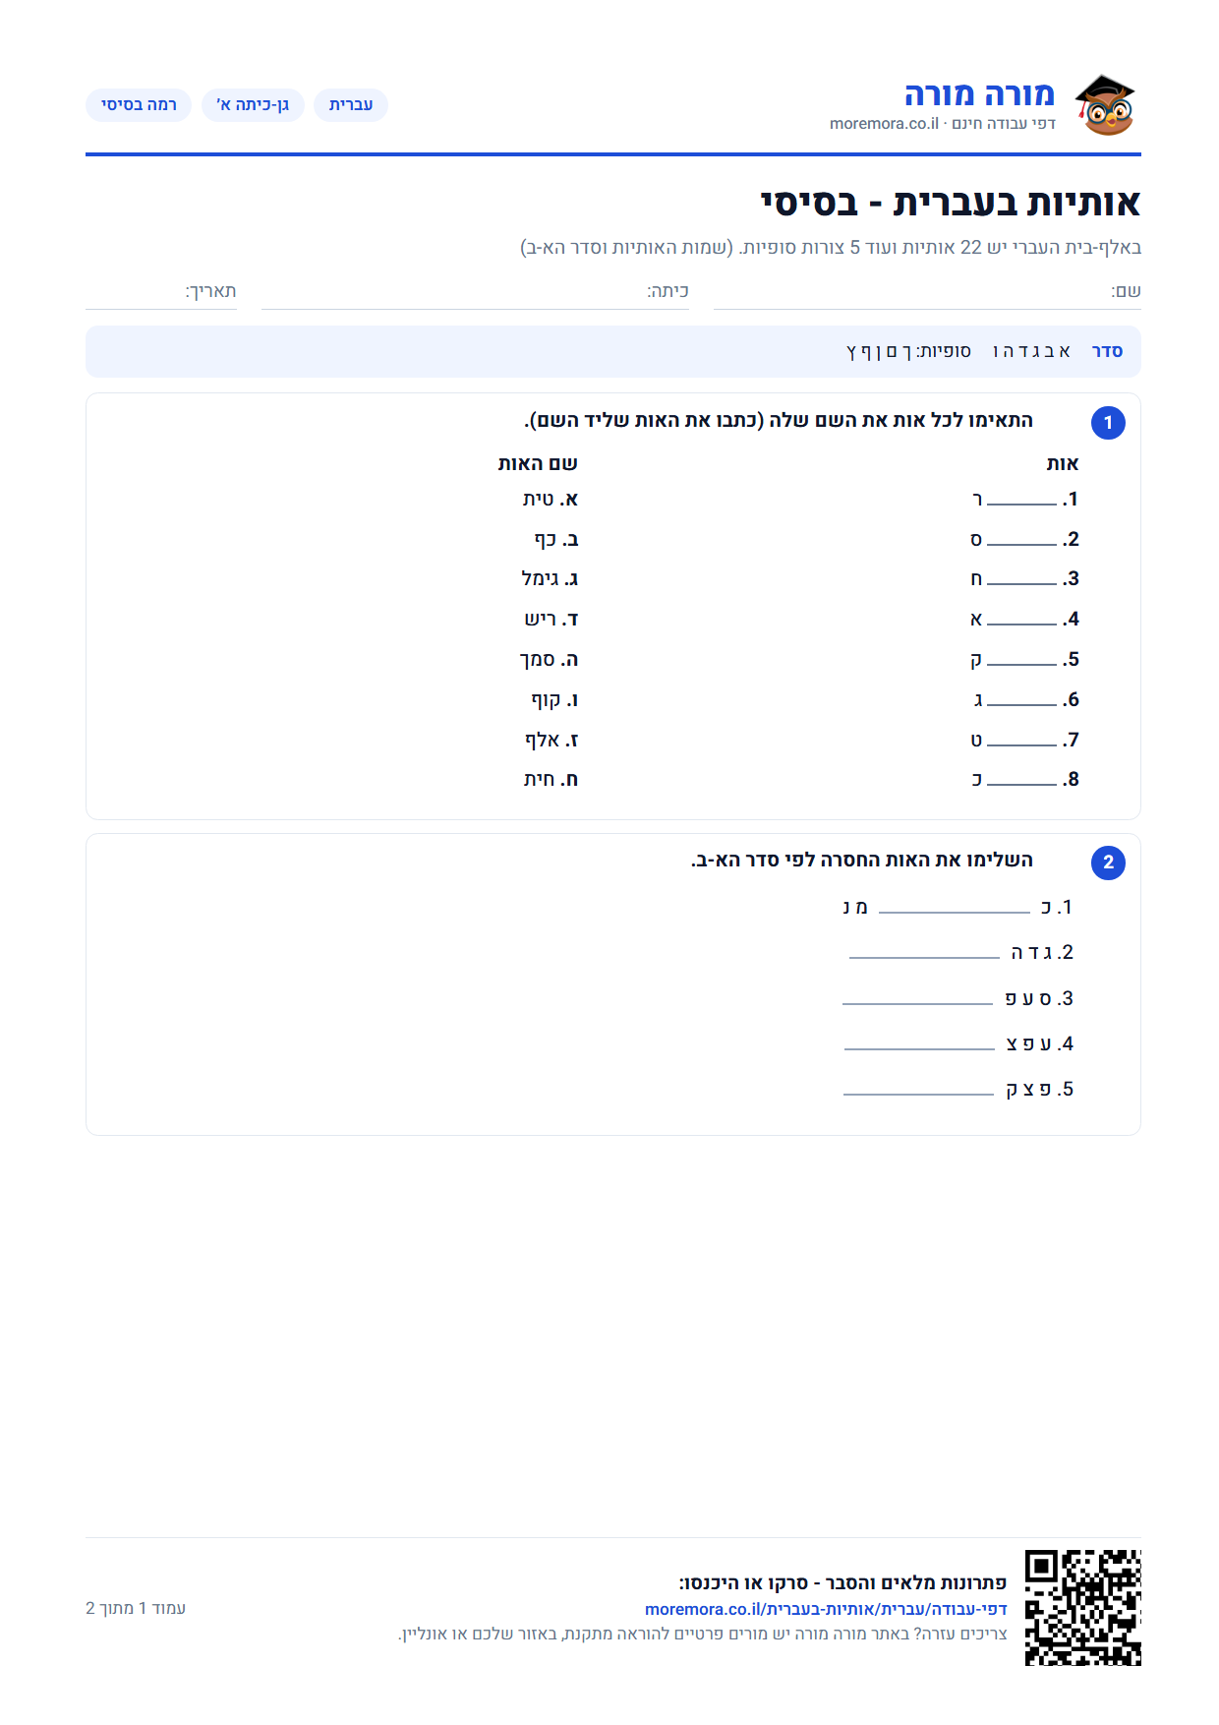
Task: Click the answer blank beside letter ר
Action: (1021, 501)
